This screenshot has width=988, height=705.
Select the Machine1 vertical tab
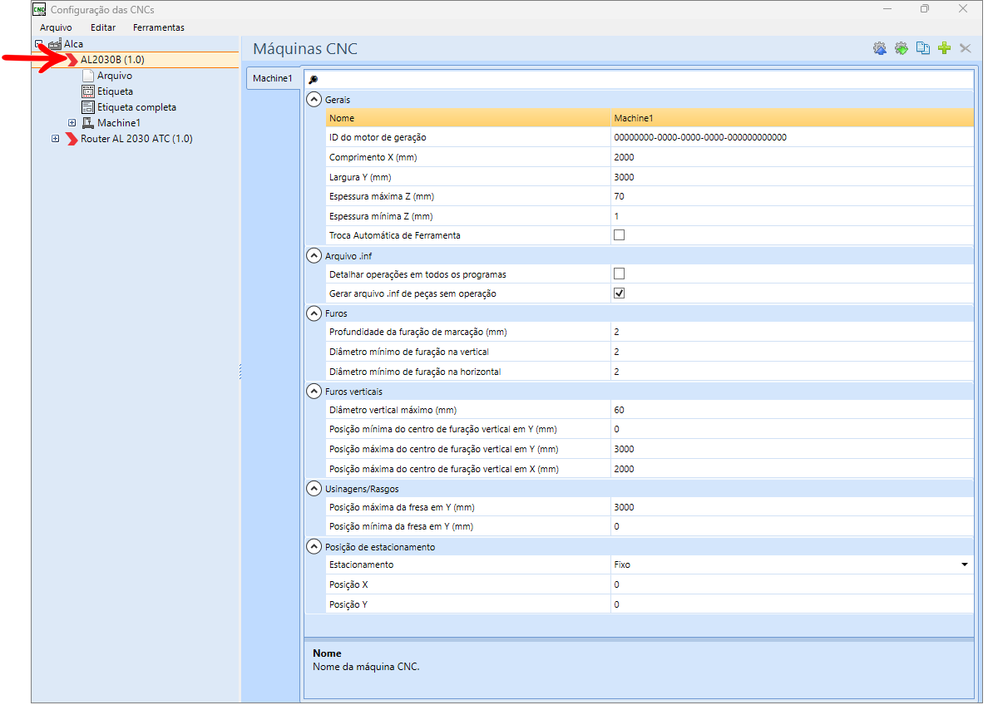pyautogui.click(x=273, y=78)
